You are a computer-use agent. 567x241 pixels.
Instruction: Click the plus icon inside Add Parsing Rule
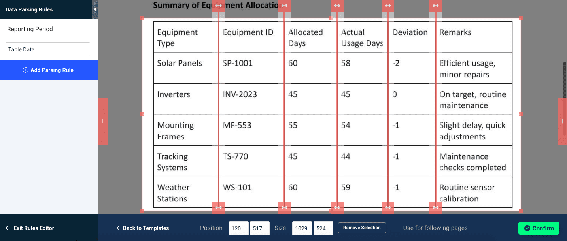pyautogui.click(x=25, y=70)
